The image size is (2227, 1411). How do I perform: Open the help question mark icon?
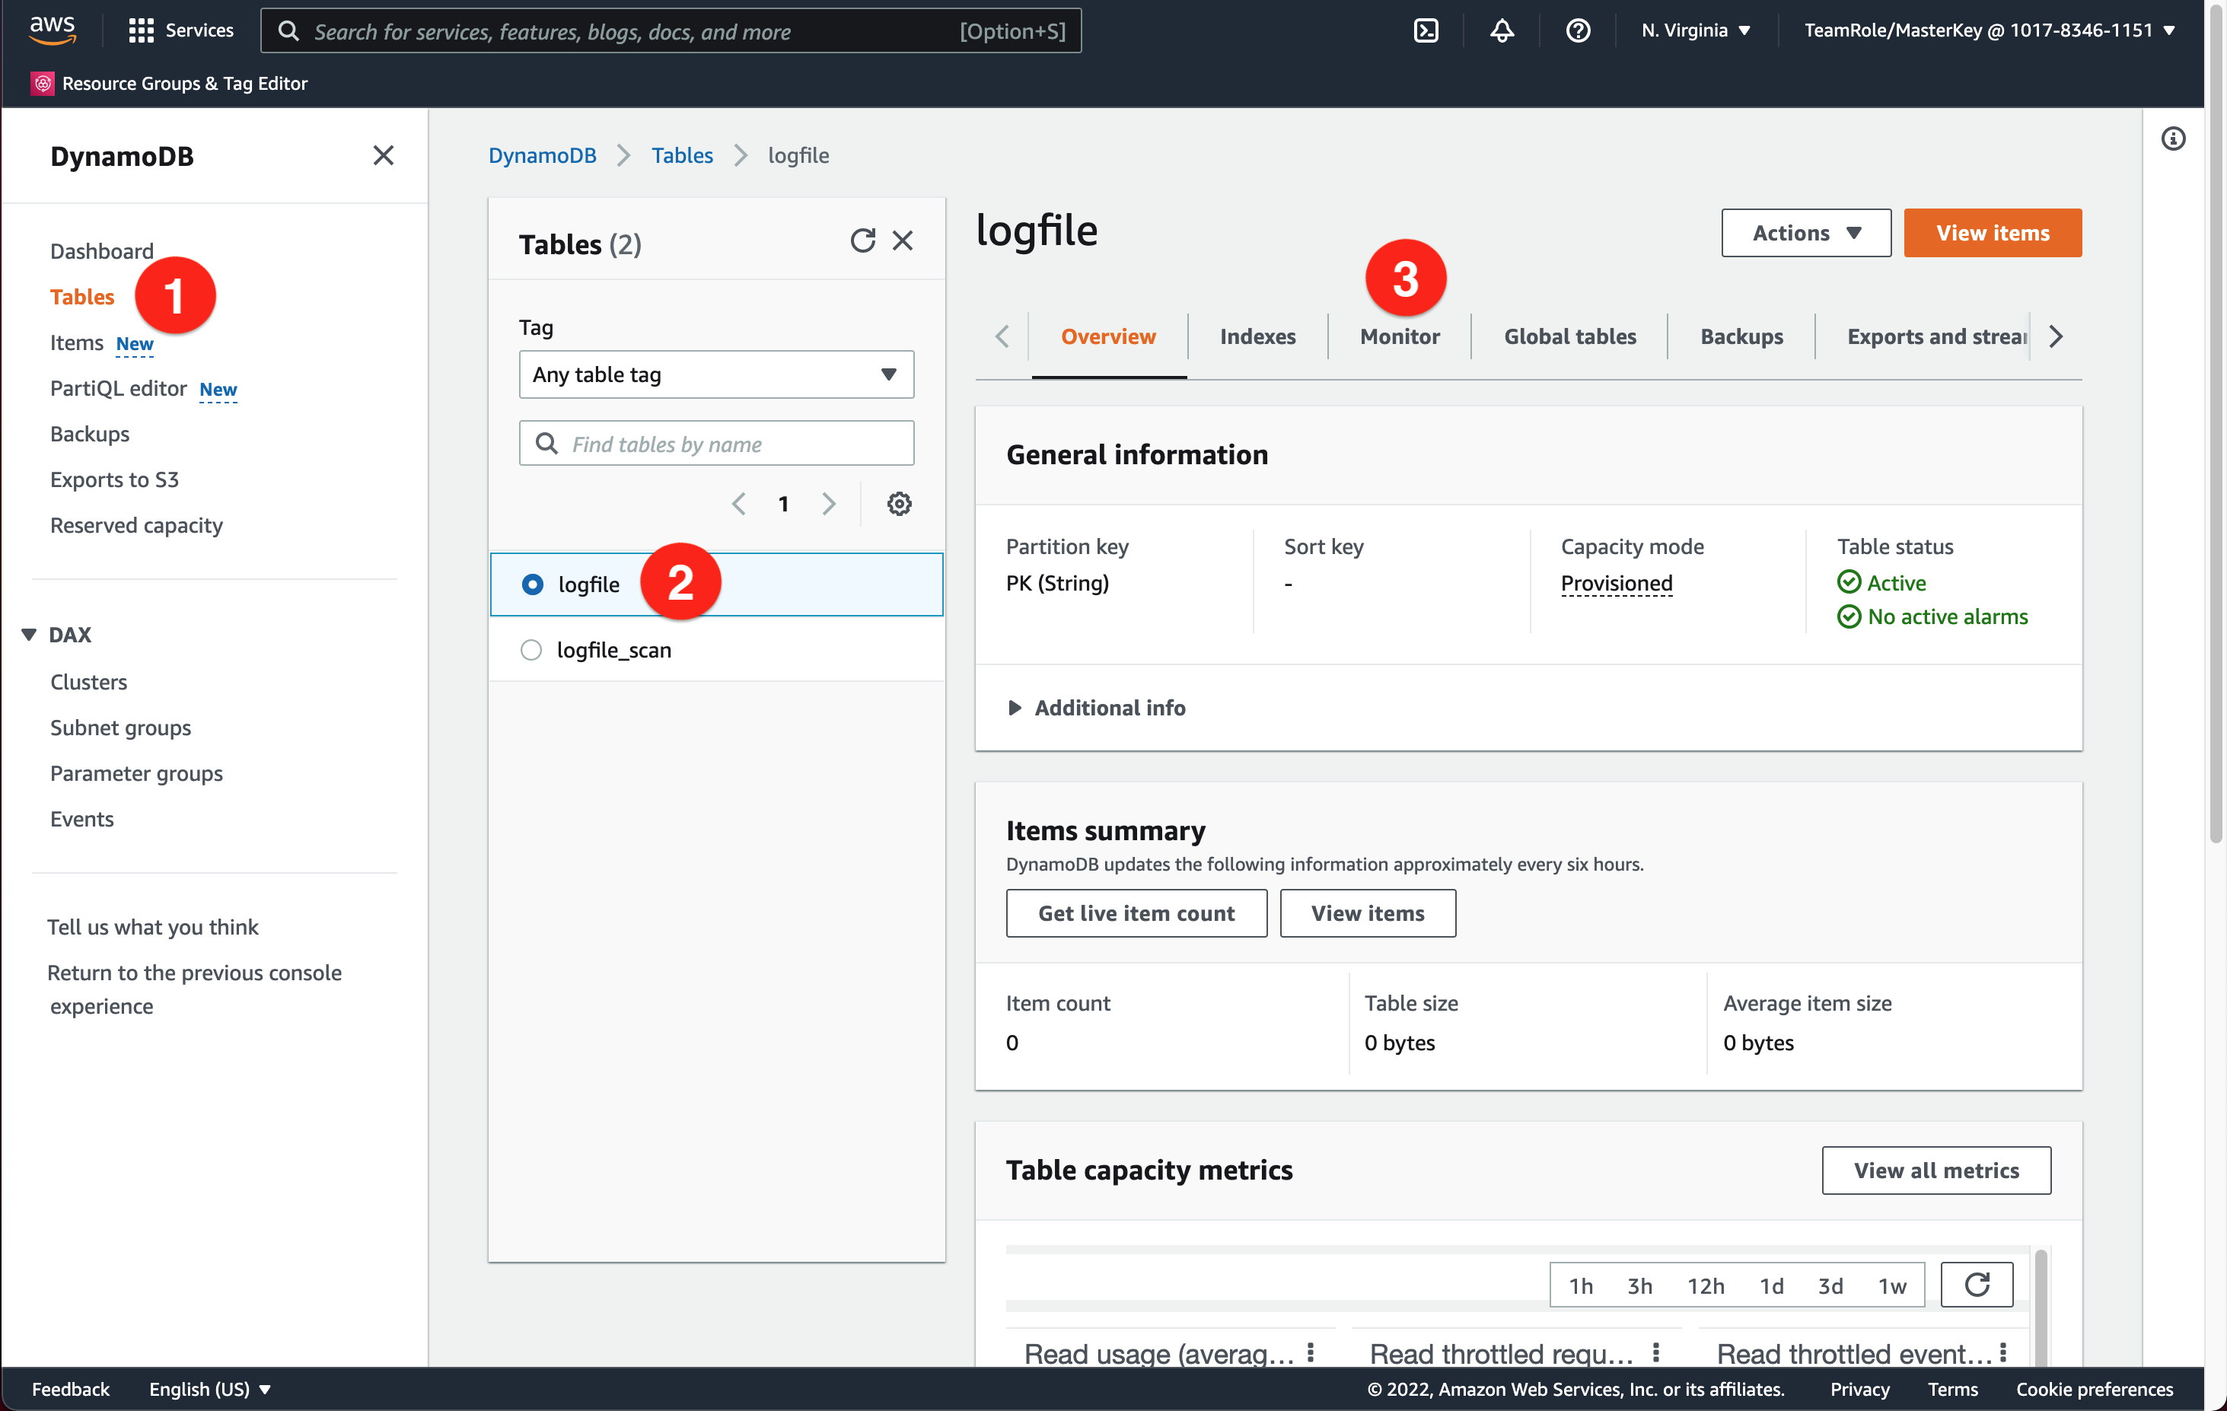click(x=1578, y=30)
